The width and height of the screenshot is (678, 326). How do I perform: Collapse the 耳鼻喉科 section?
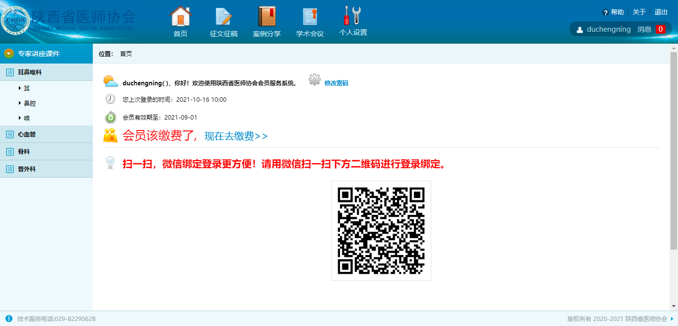click(46, 72)
